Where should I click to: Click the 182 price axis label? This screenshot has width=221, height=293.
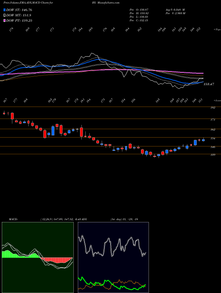213,108
